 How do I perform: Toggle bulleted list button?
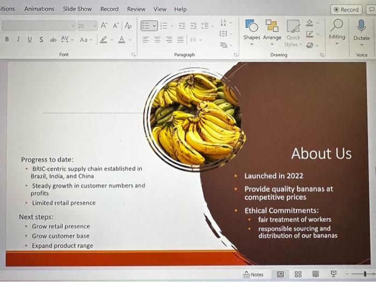click(146, 26)
